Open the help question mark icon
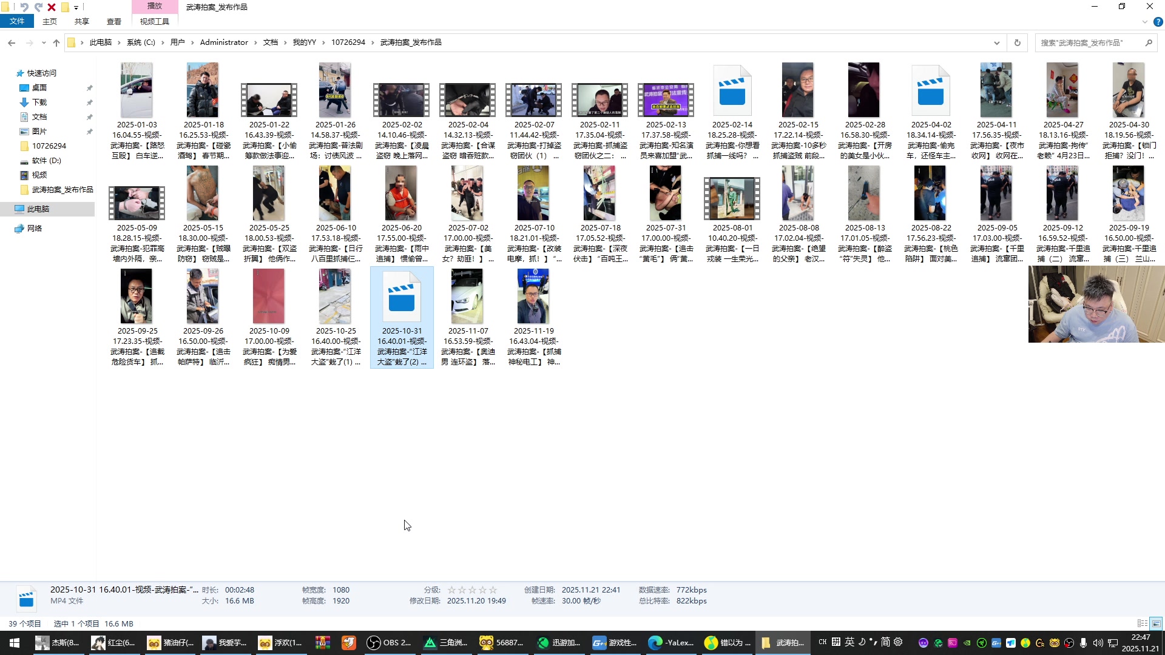Viewport: 1165px width, 655px height. (x=1158, y=22)
